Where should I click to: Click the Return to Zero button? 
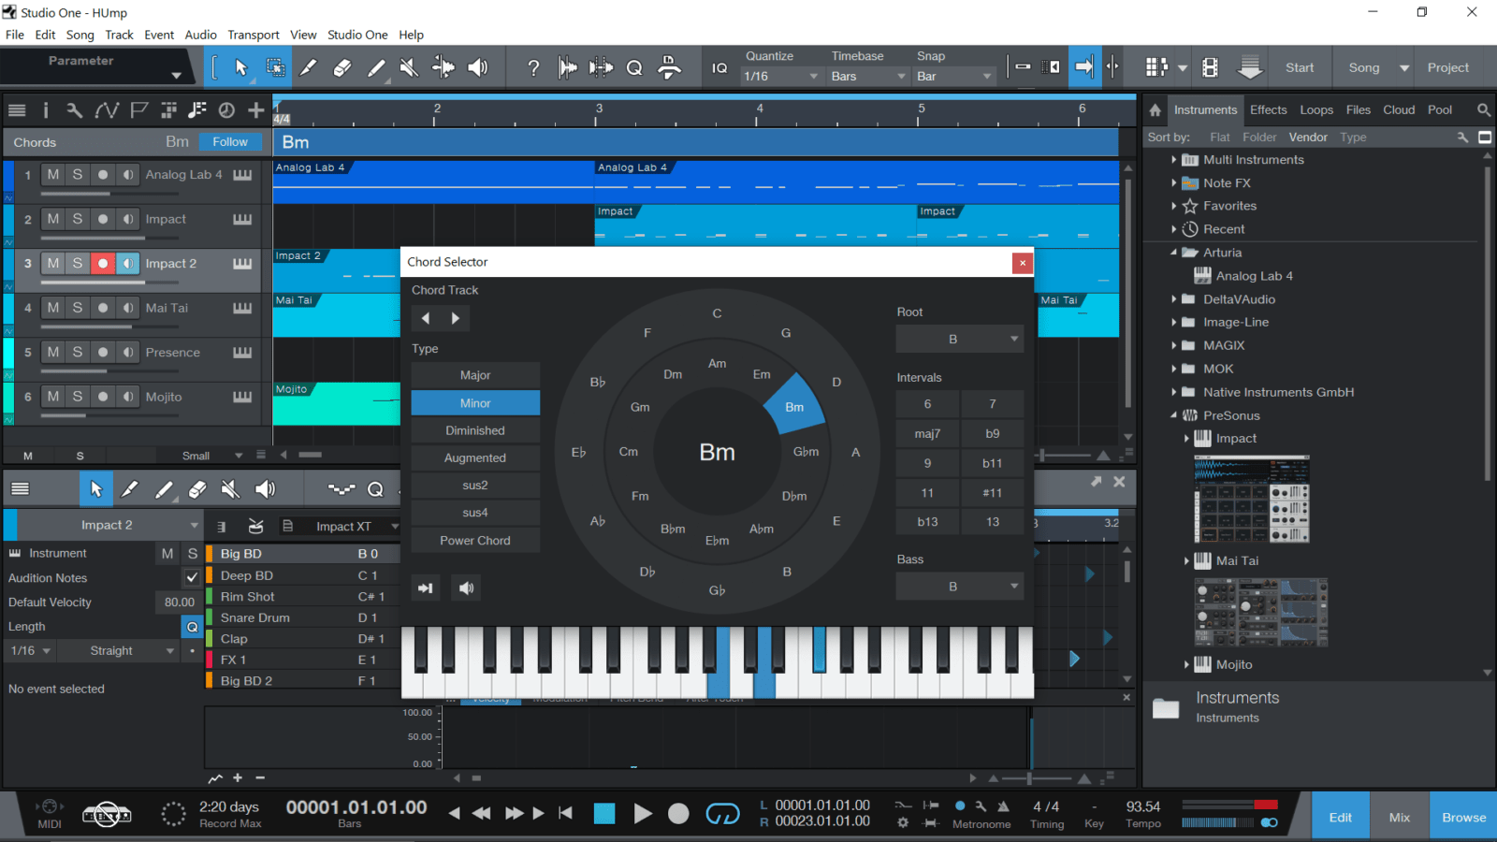(566, 813)
